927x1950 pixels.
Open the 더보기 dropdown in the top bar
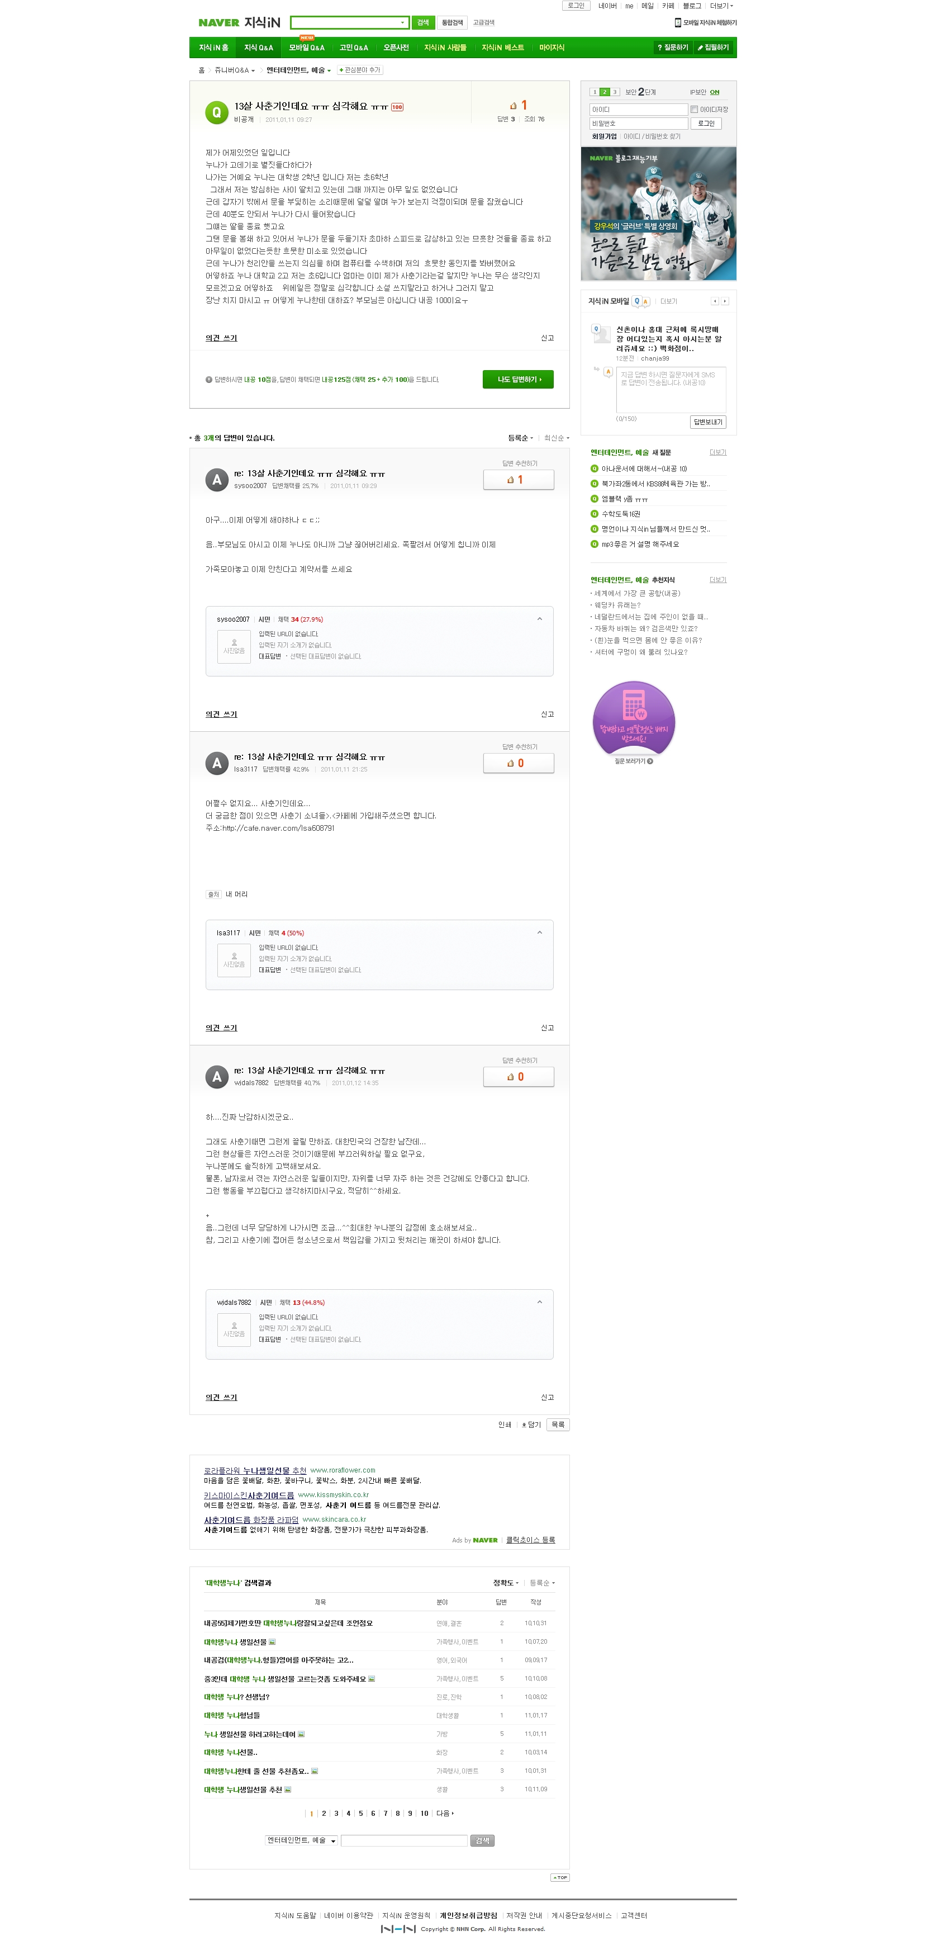(x=721, y=6)
